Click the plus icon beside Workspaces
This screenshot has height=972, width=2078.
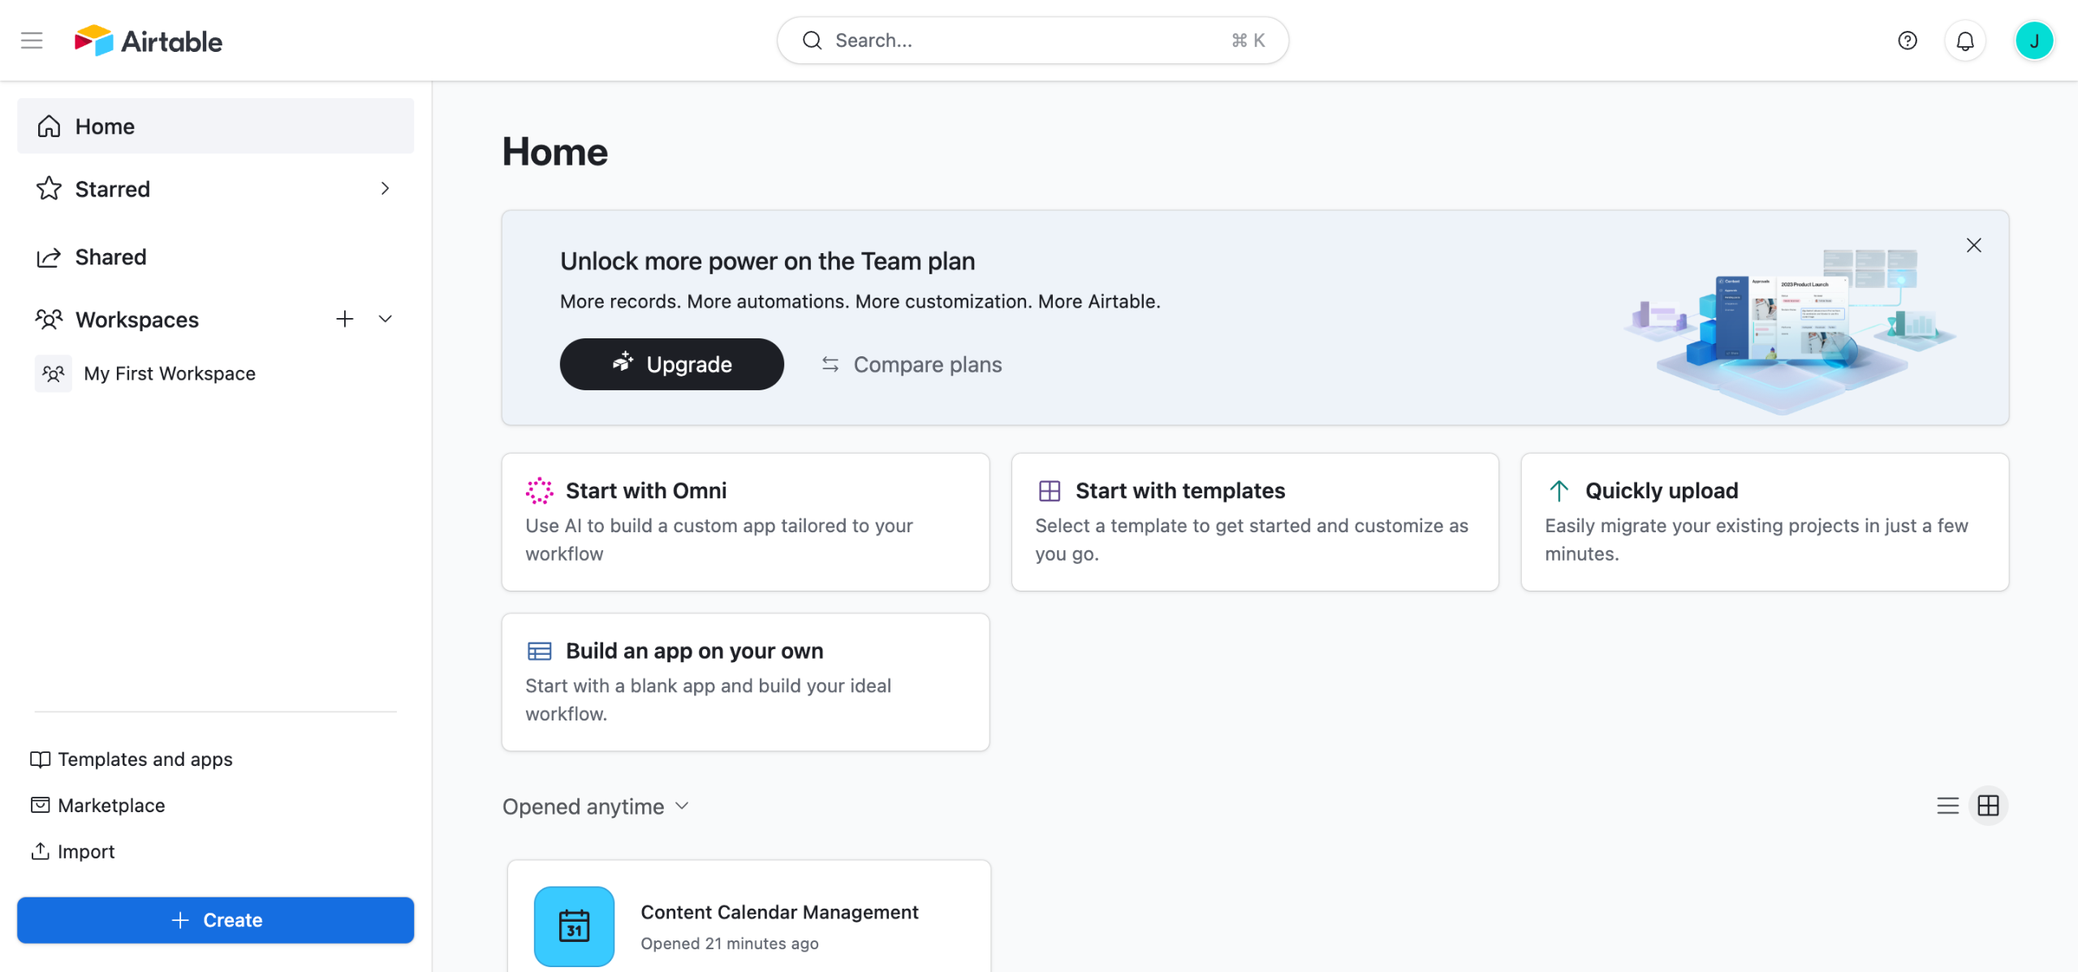344,319
